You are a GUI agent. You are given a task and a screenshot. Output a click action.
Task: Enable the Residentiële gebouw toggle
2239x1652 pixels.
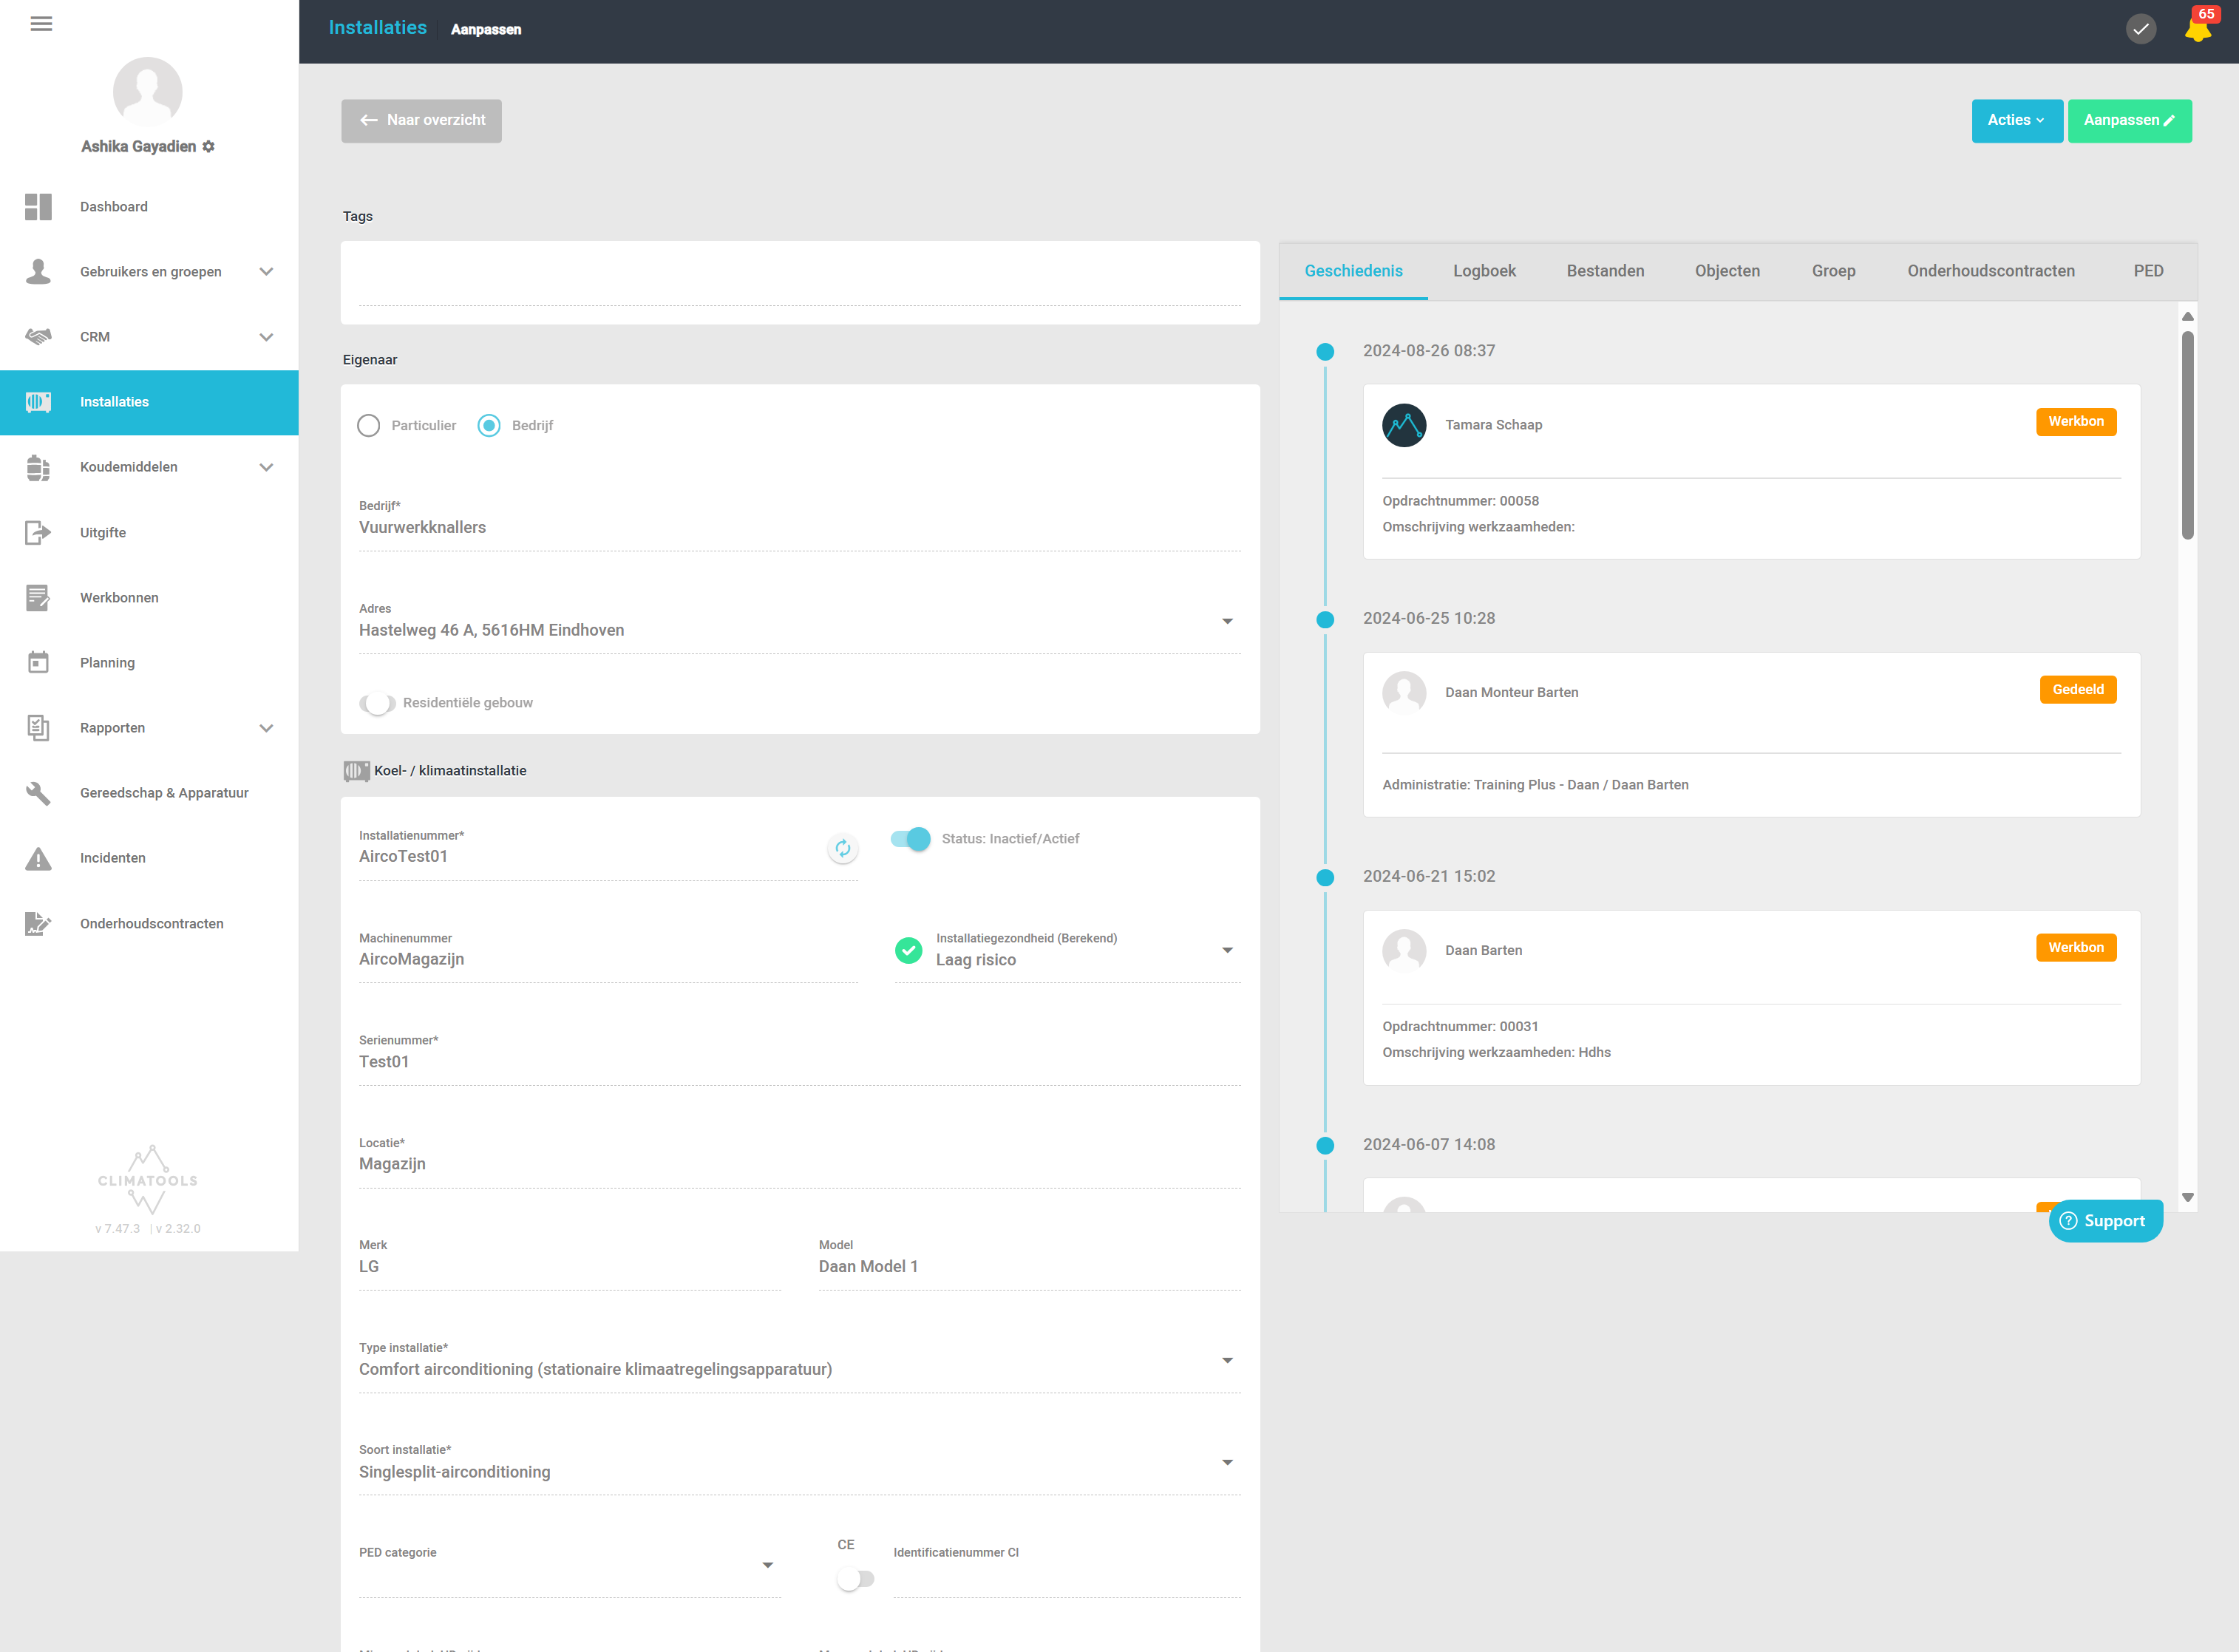click(377, 704)
